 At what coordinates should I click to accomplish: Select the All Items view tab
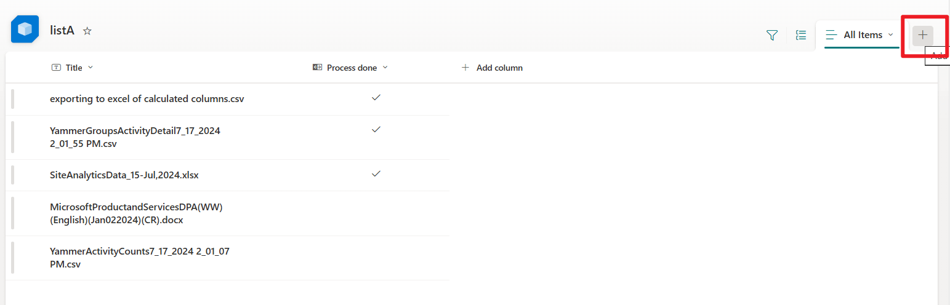click(x=859, y=35)
